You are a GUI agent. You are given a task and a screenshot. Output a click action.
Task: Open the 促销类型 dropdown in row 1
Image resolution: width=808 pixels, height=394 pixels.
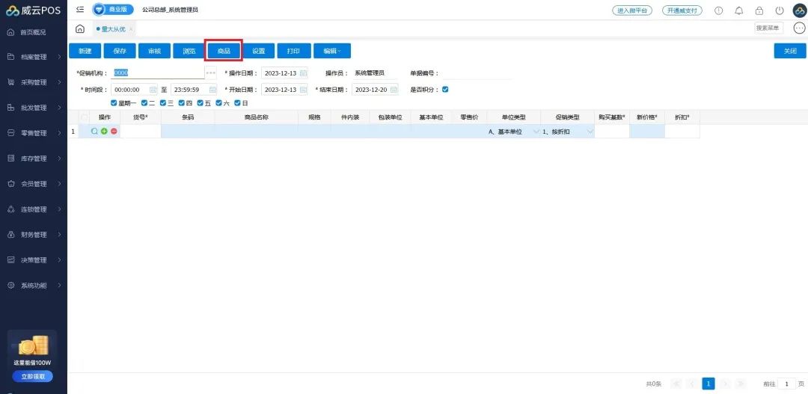pos(590,132)
